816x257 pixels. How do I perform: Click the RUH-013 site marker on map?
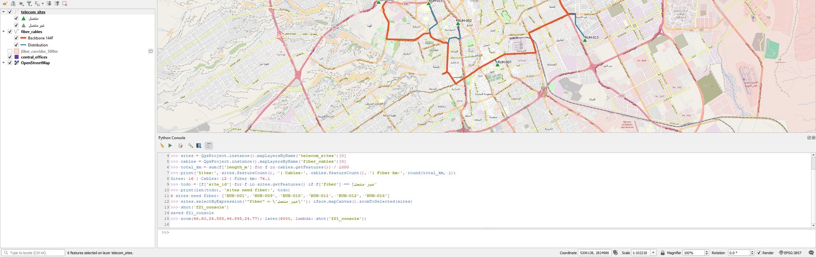585,40
